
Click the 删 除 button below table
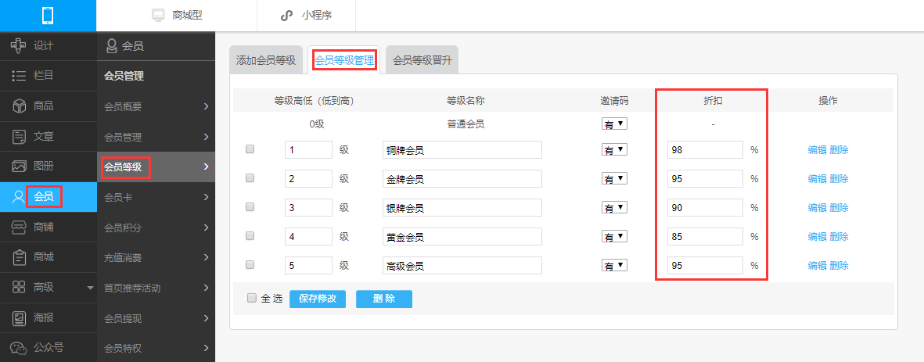[x=384, y=299]
